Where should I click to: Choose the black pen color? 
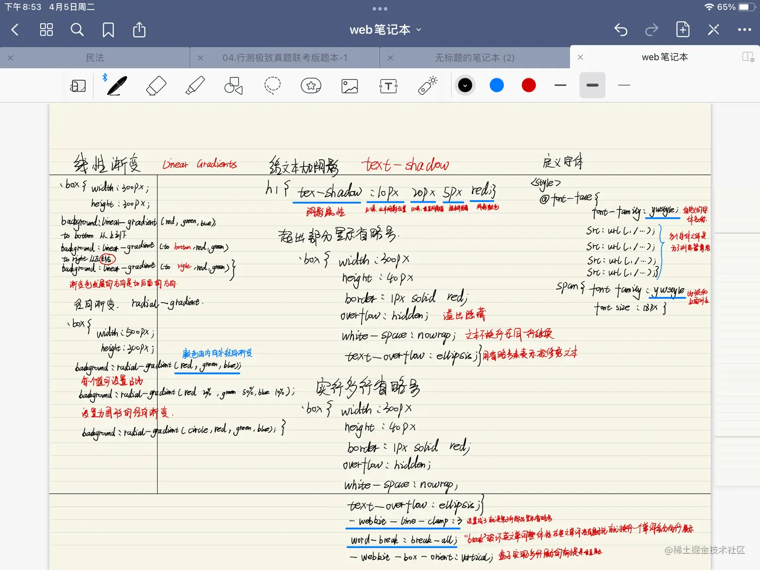click(x=465, y=85)
